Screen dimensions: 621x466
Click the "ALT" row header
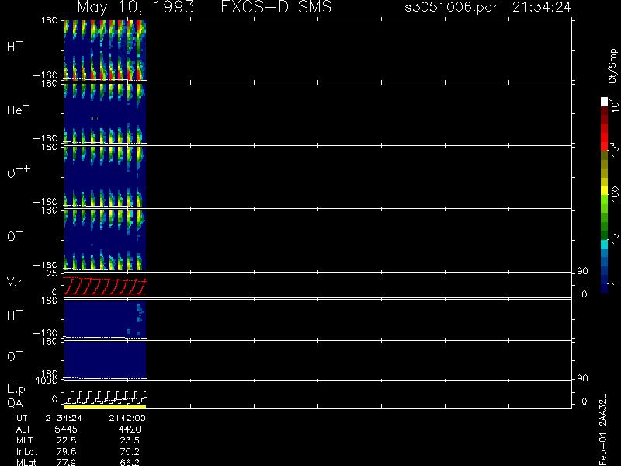[23, 429]
